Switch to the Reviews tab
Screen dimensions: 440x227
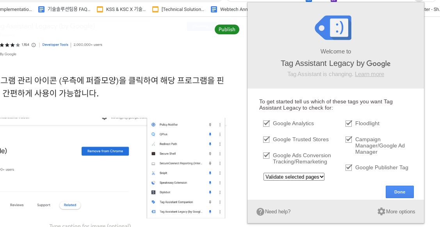(x=17, y=205)
